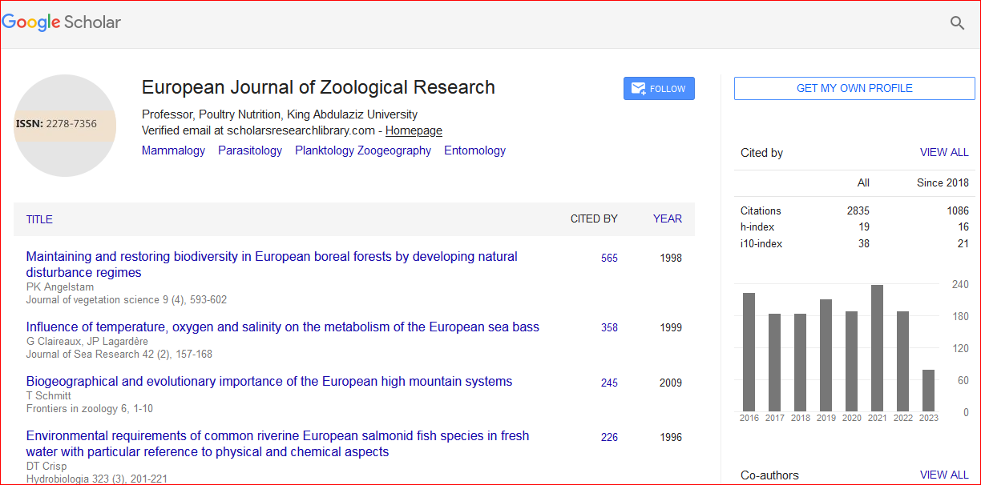Open View All for Co-authors
Screen dimensions: 981x485
click(944, 475)
